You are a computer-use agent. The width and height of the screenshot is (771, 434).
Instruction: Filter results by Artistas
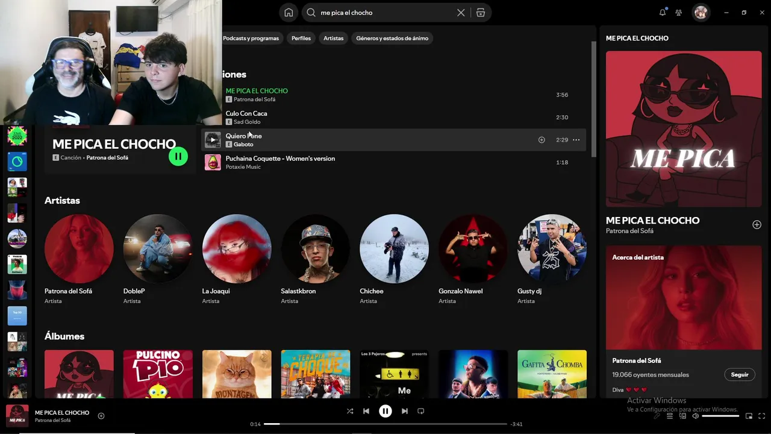(333, 38)
